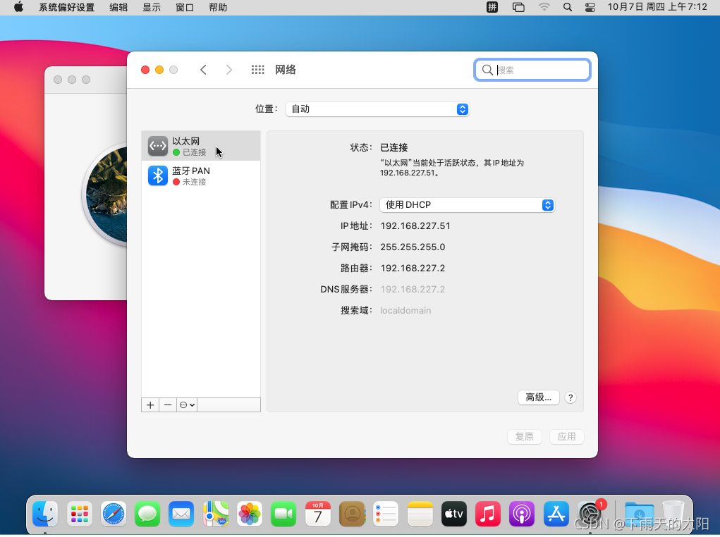This screenshot has width=720, height=537.
Task: Open Mail from the Dock
Action: 181,514
